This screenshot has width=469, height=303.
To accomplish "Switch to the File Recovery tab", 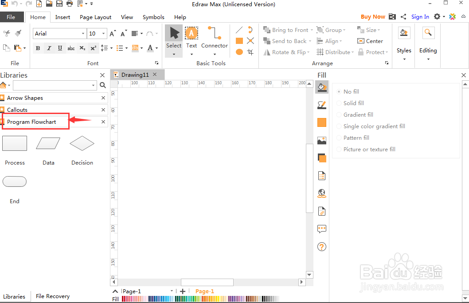I will 53,296.
